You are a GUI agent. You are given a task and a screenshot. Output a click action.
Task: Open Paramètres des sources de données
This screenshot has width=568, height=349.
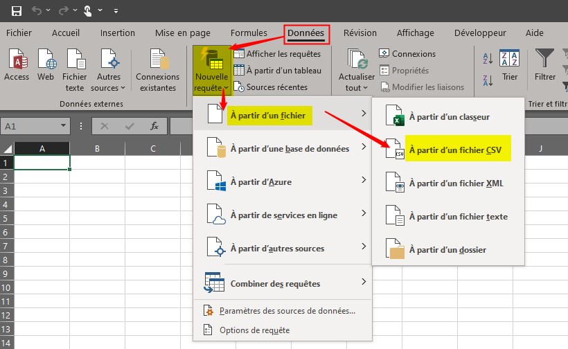[x=287, y=311]
